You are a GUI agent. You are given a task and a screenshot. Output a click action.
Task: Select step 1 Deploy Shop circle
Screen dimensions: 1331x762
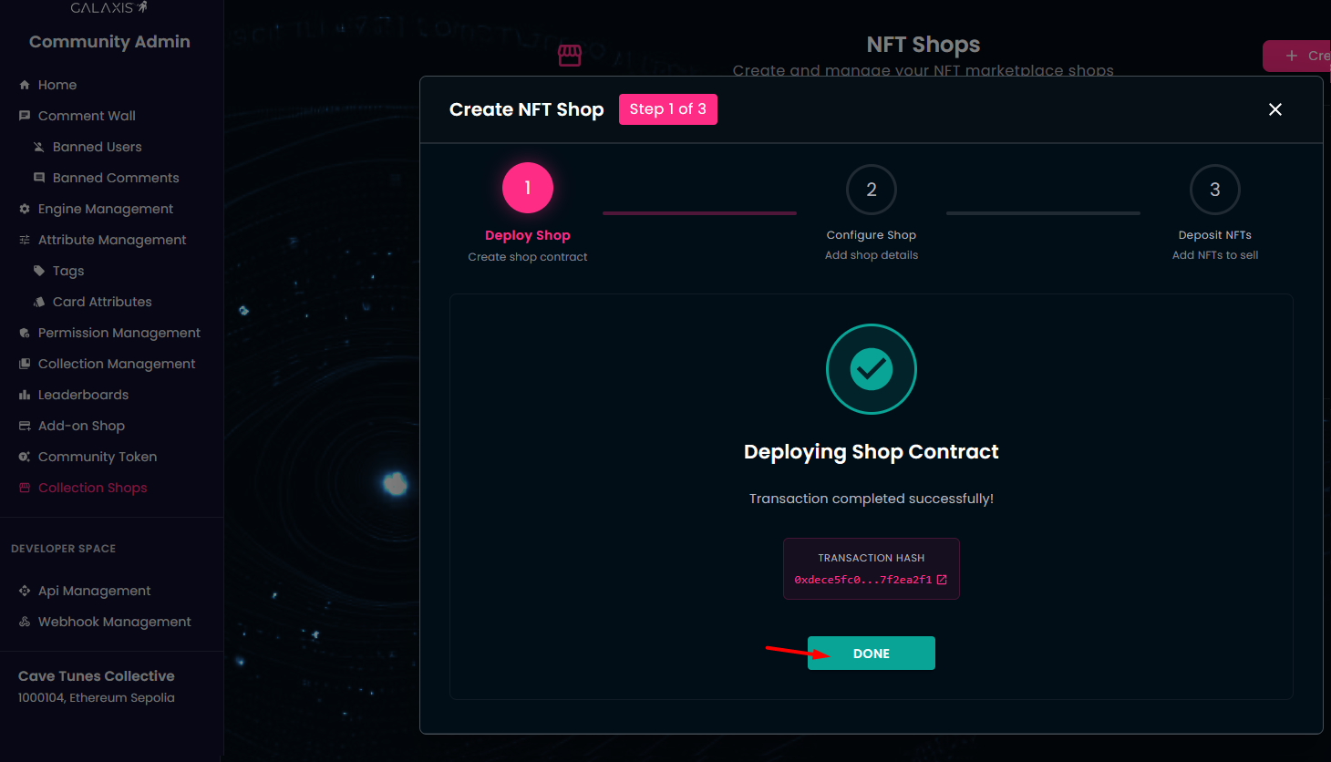click(527, 188)
